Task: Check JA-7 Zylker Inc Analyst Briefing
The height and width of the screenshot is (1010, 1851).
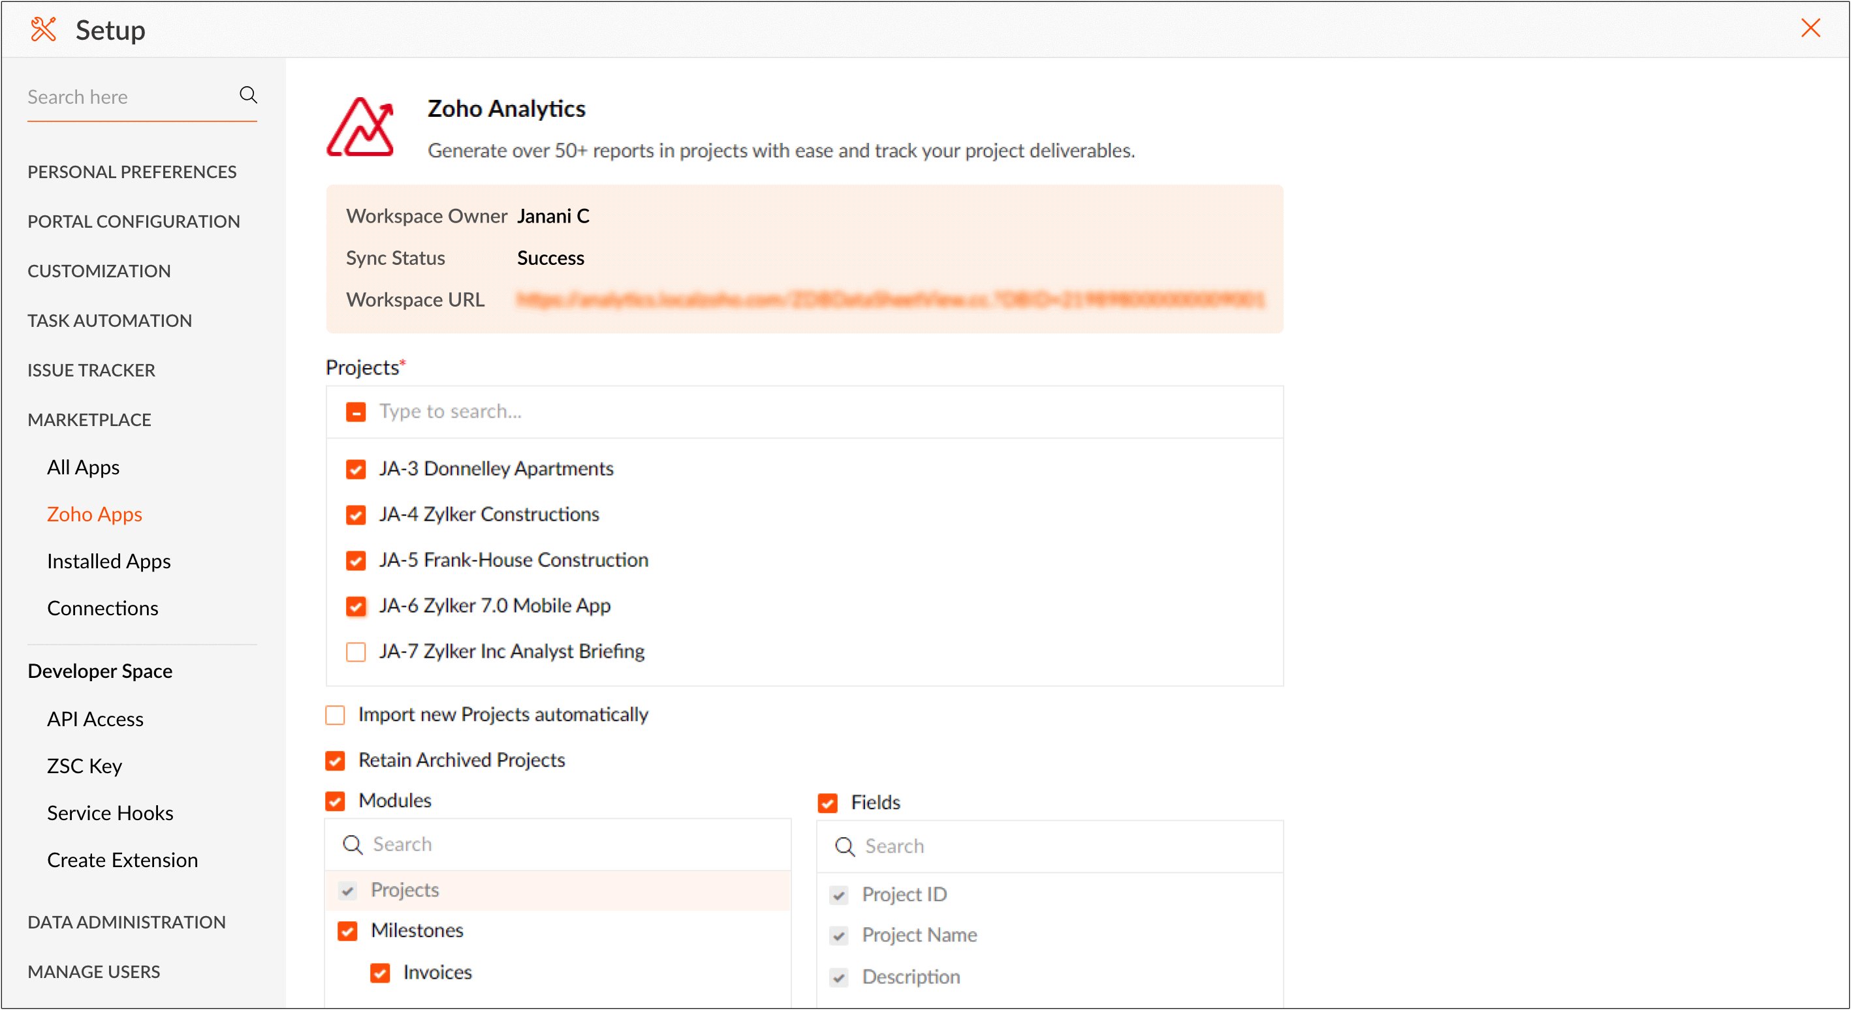Action: (356, 652)
